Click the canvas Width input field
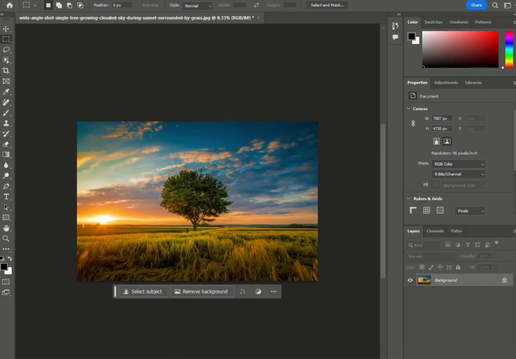 pos(442,118)
